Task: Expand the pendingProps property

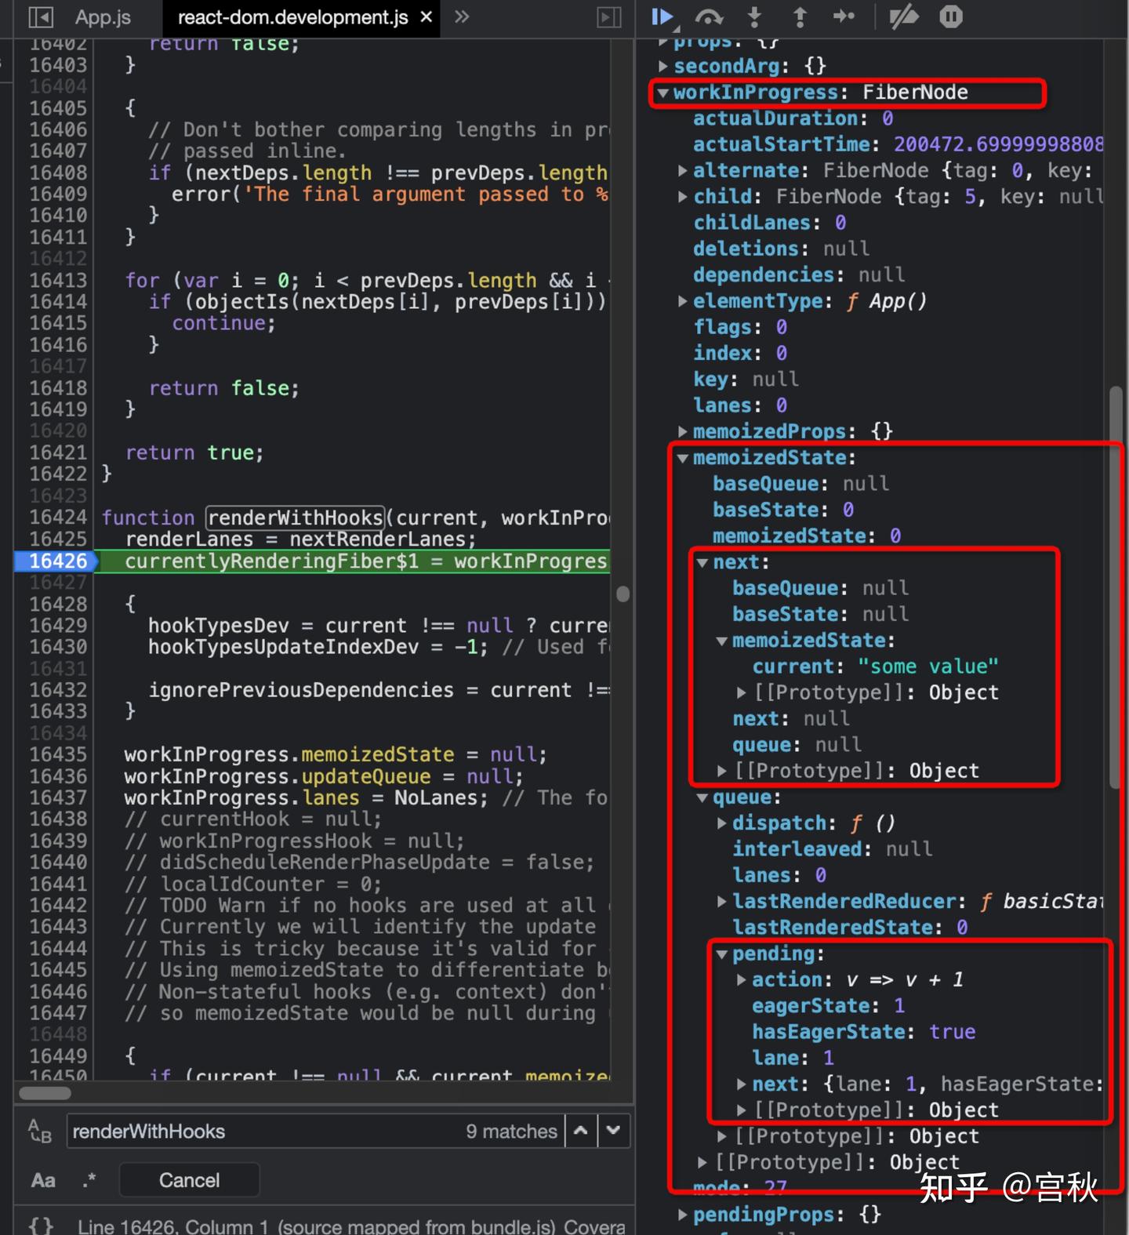Action: click(683, 1215)
